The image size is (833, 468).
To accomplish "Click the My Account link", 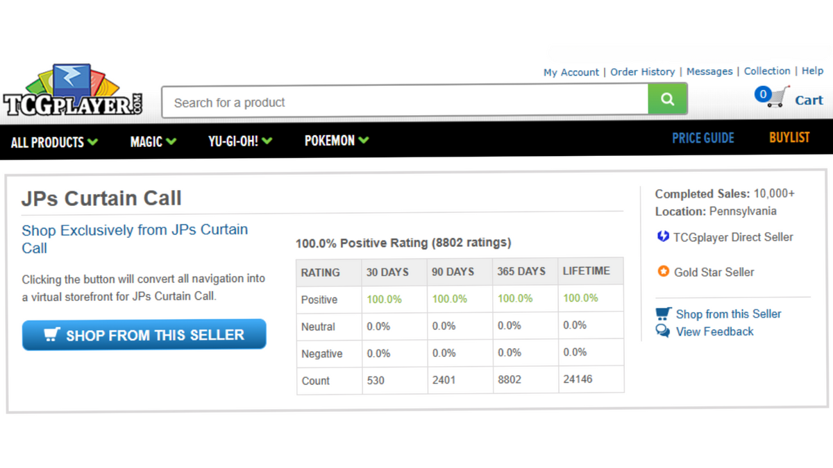I will pos(571,72).
